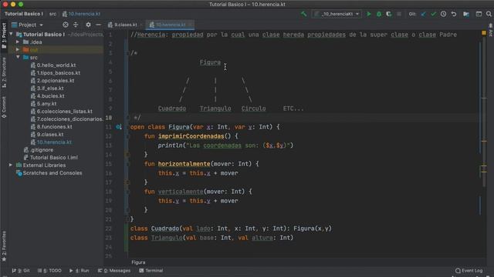The image size is (494, 277).
Task: Toggle the Commit side tool window
Action: coord(4,107)
